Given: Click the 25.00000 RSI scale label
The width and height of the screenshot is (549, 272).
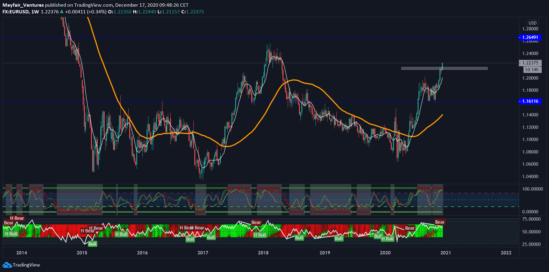Looking at the screenshot, I should click(531, 244).
